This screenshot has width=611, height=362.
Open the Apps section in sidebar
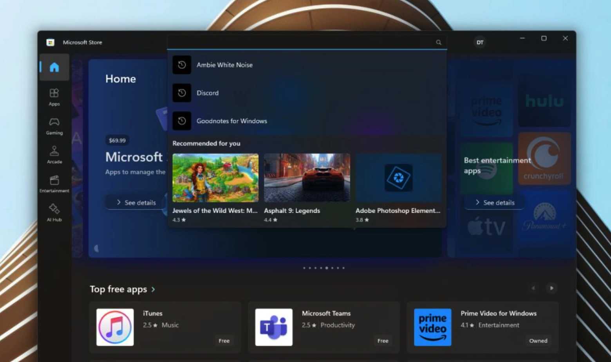[x=54, y=97]
